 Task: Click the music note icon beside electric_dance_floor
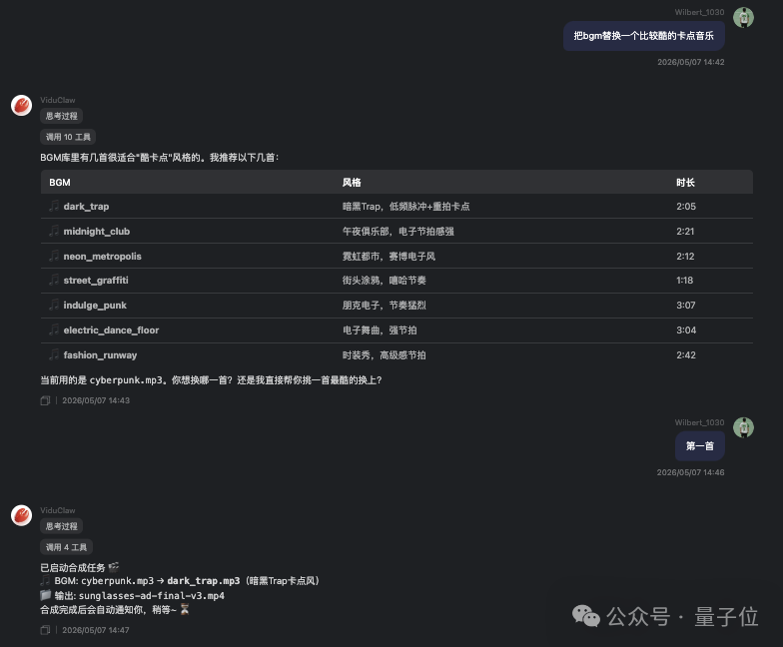(54, 329)
